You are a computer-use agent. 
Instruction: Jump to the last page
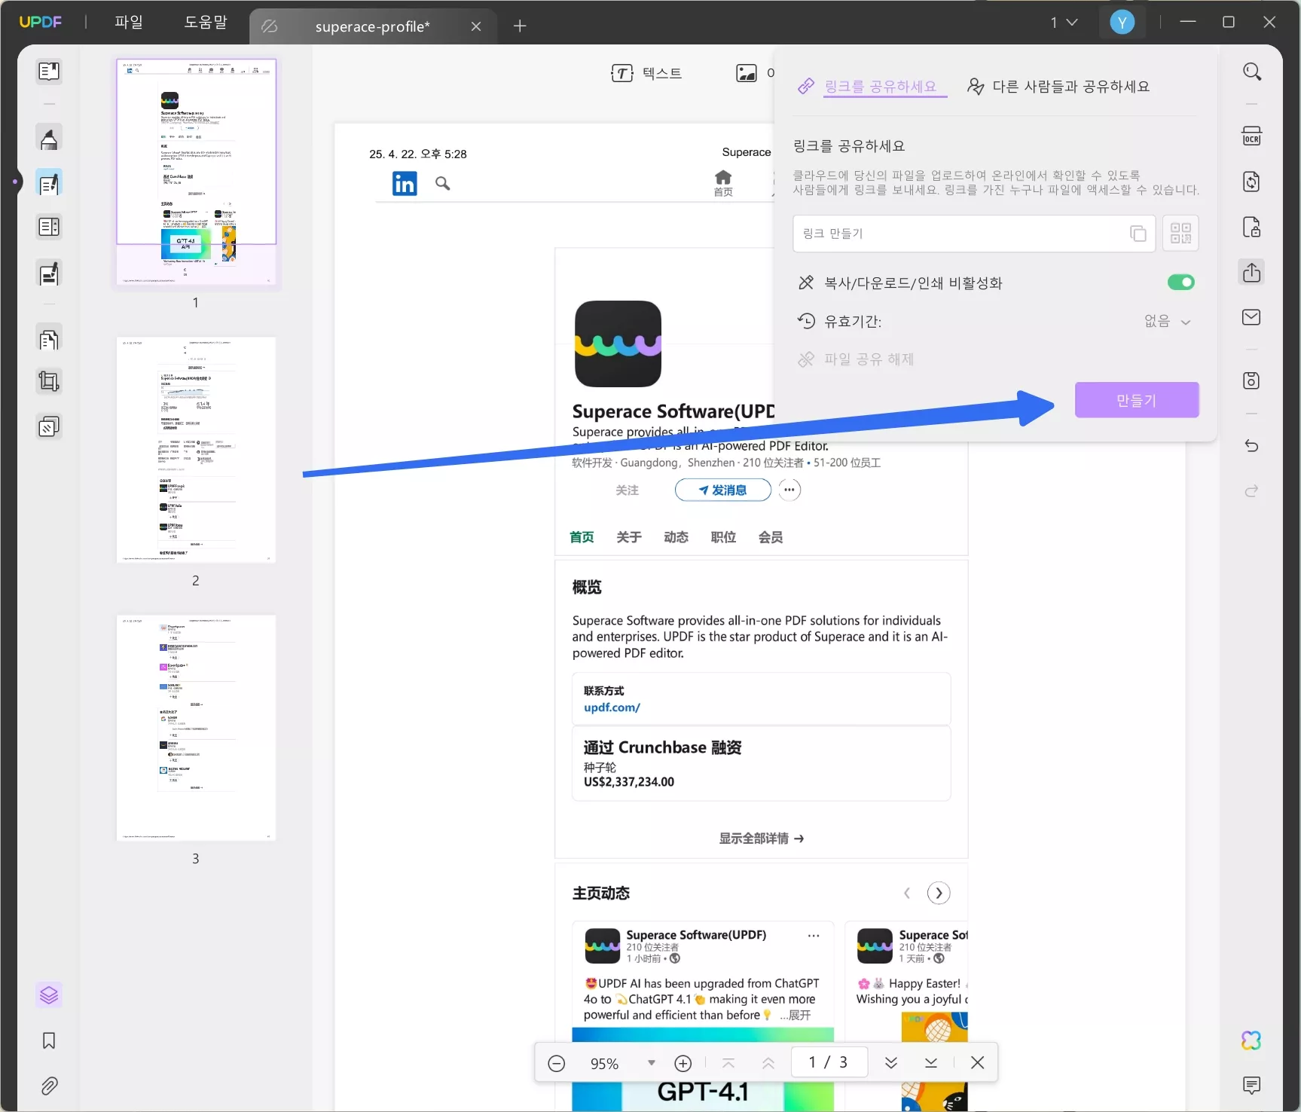[931, 1063]
